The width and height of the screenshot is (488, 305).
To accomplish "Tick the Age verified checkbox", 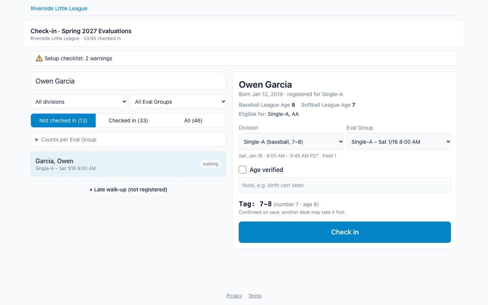I will (x=242, y=170).
